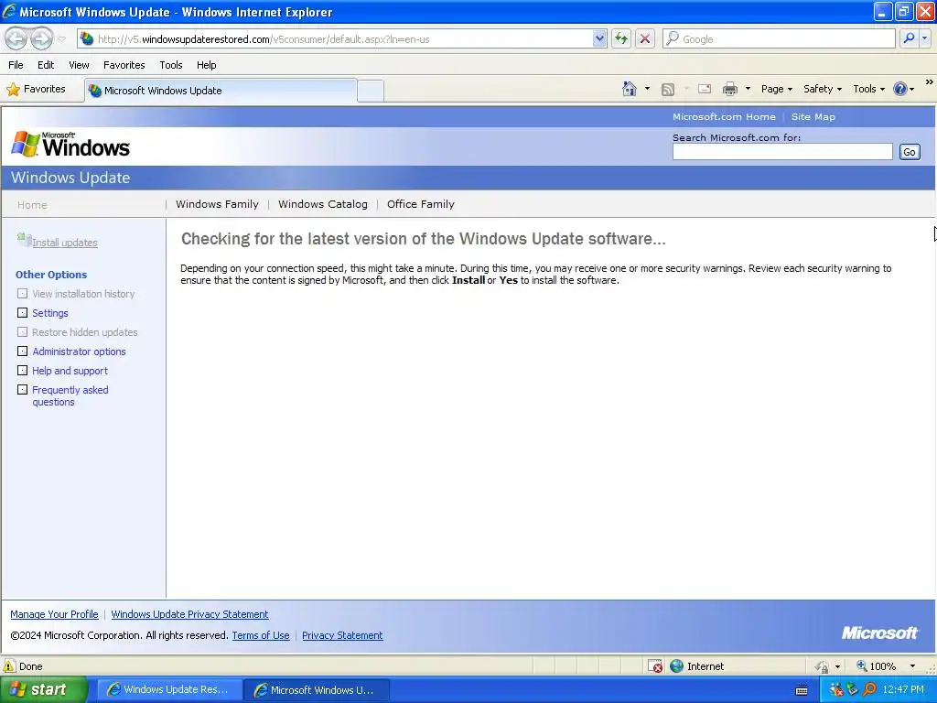Click the Windows Start button

44,689
